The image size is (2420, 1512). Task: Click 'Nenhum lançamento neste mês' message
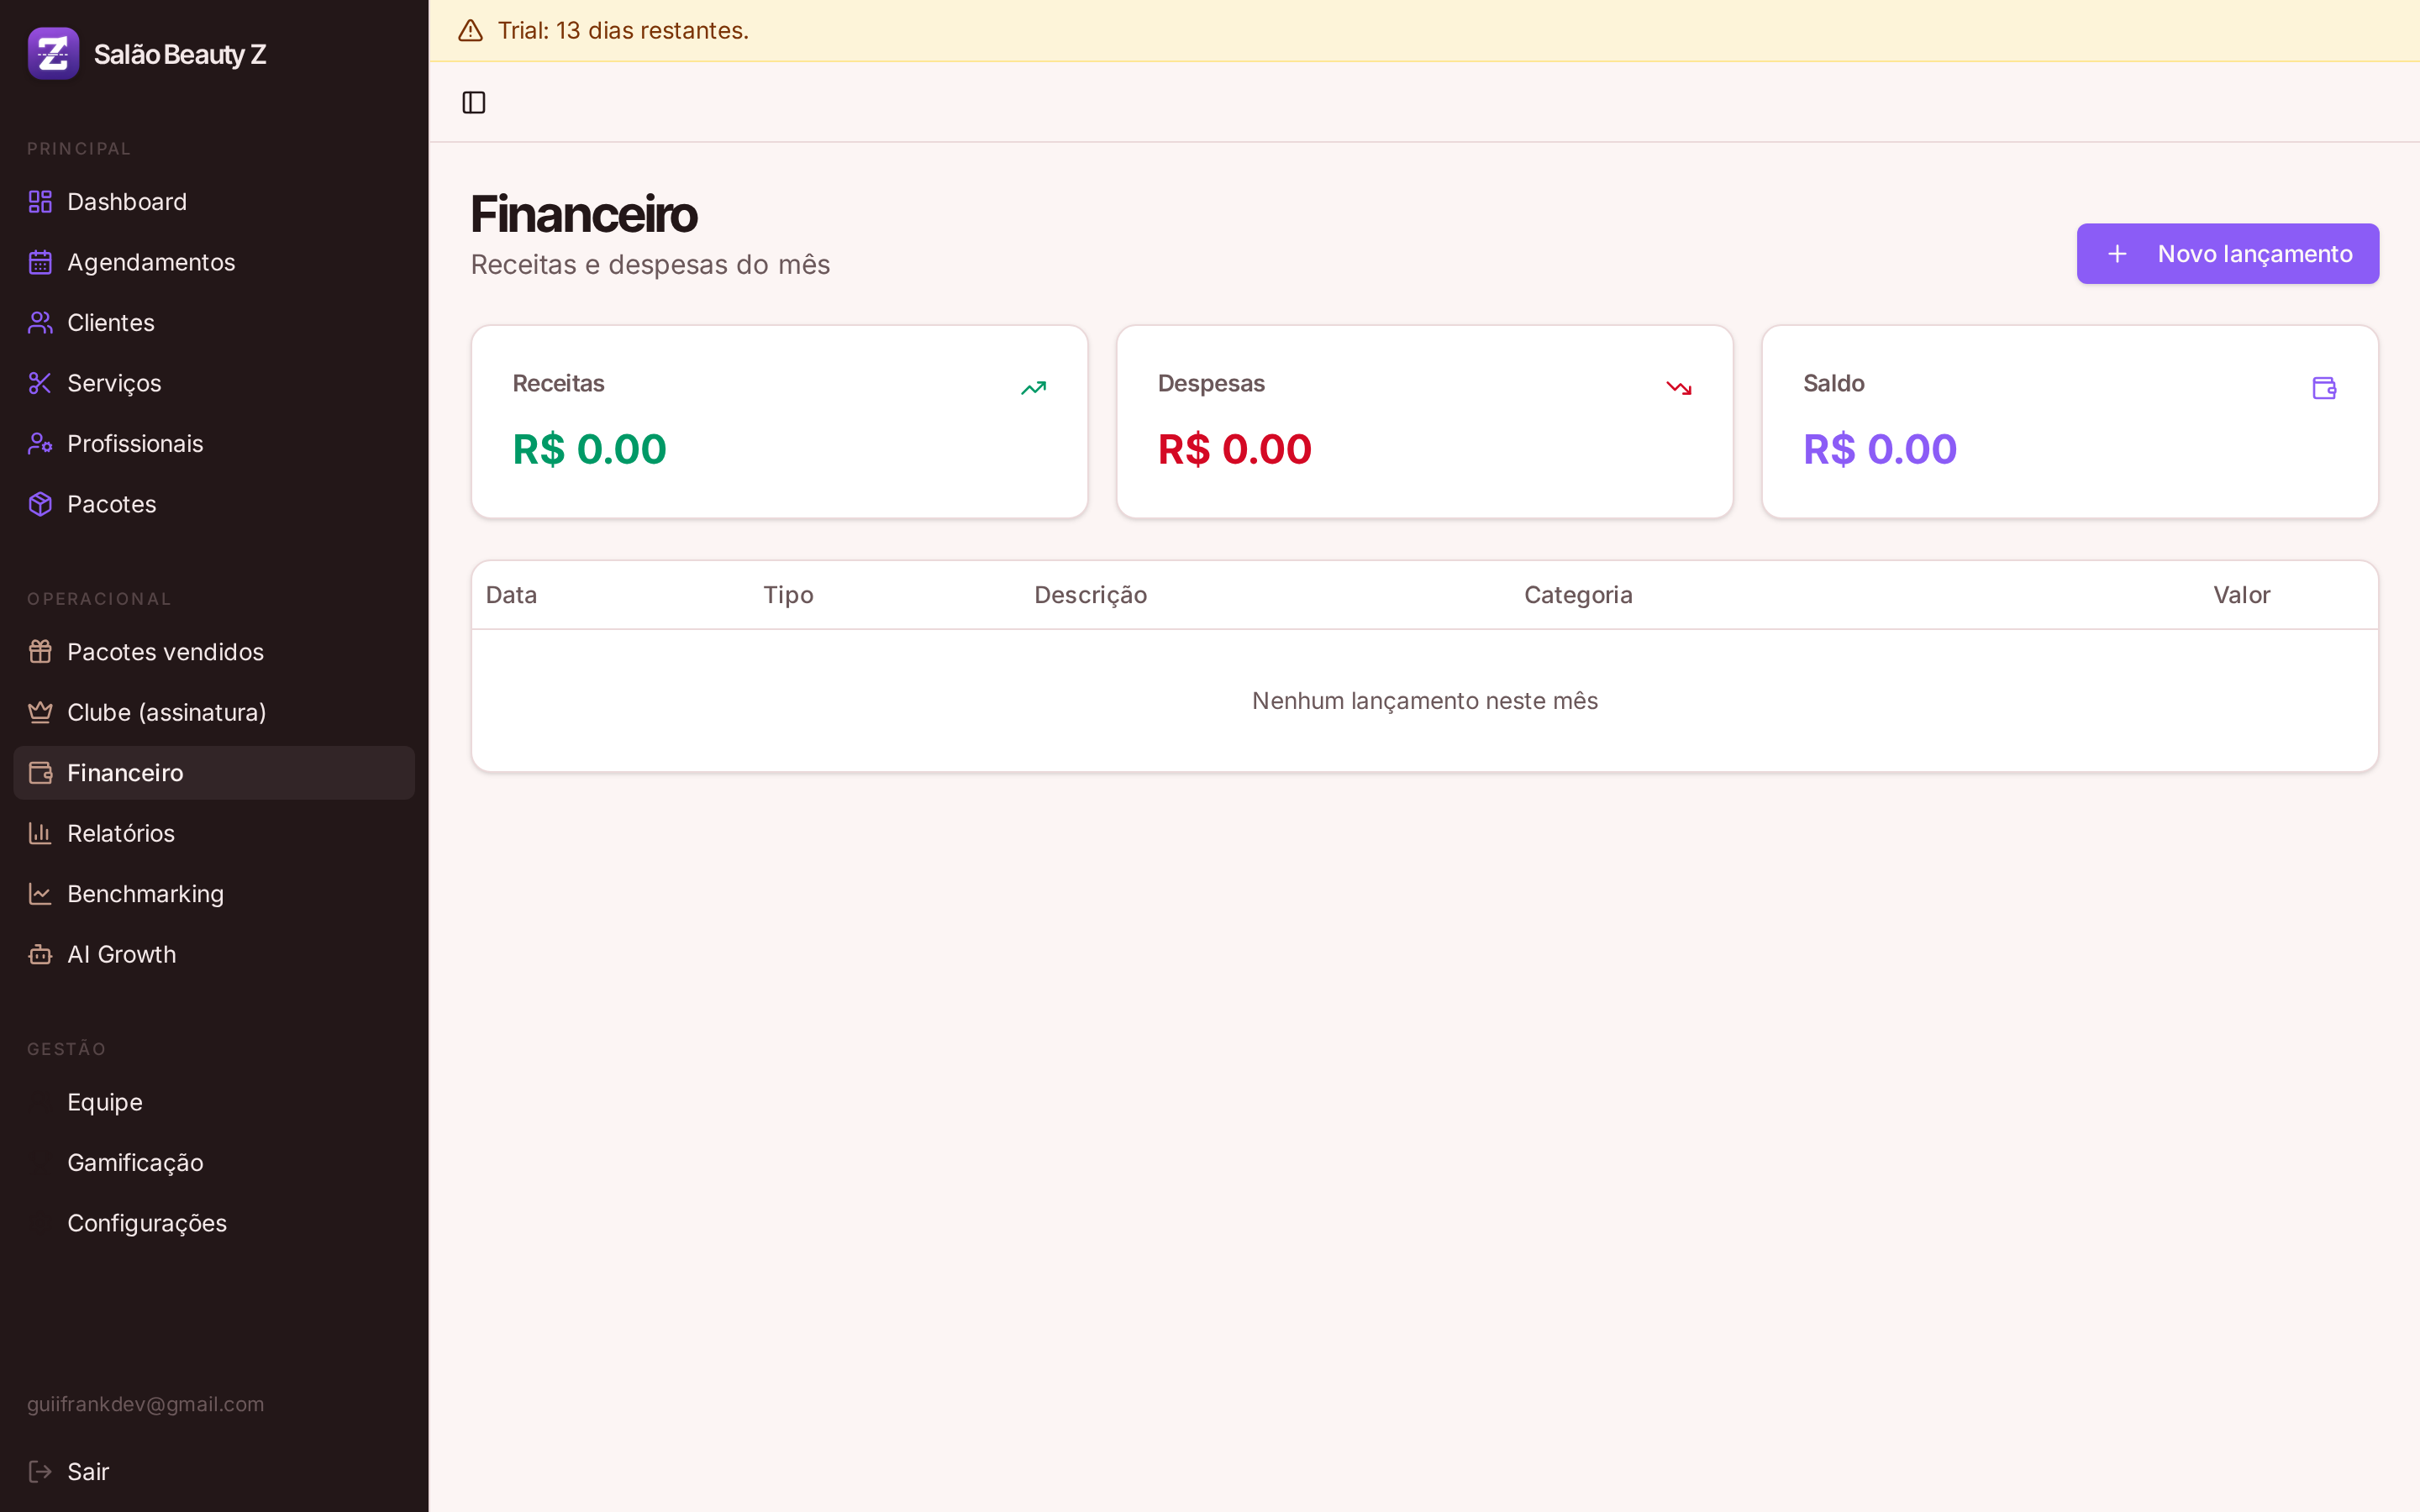click(x=1425, y=701)
